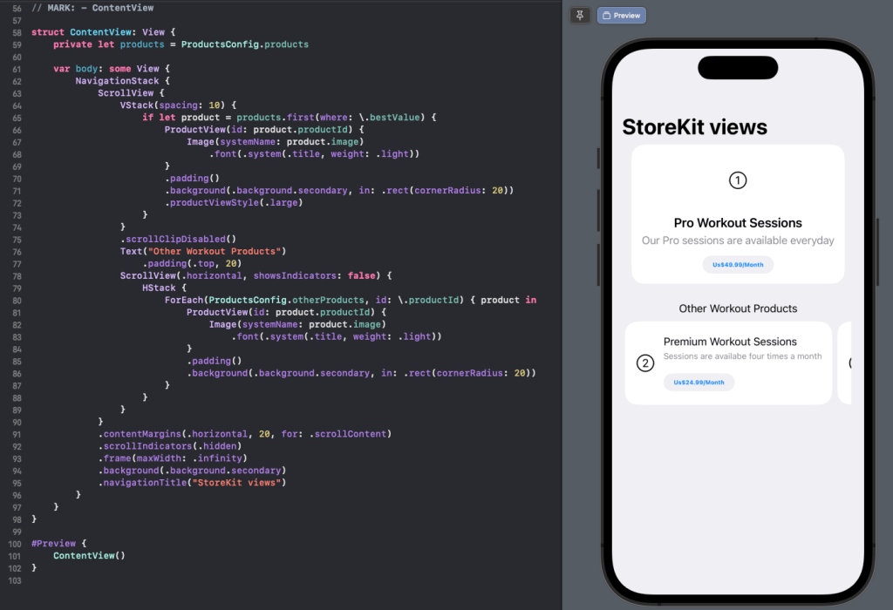Click the Other Workout Products label
The image size is (893, 610).
pyautogui.click(x=738, y=308)
